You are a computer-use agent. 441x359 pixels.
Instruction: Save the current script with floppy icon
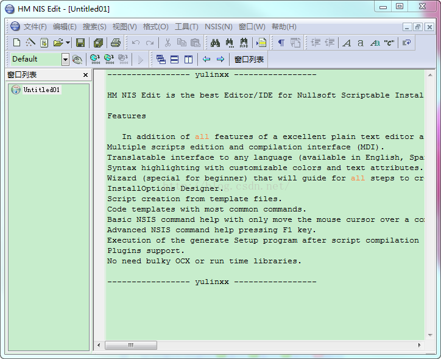pos(80,43)
